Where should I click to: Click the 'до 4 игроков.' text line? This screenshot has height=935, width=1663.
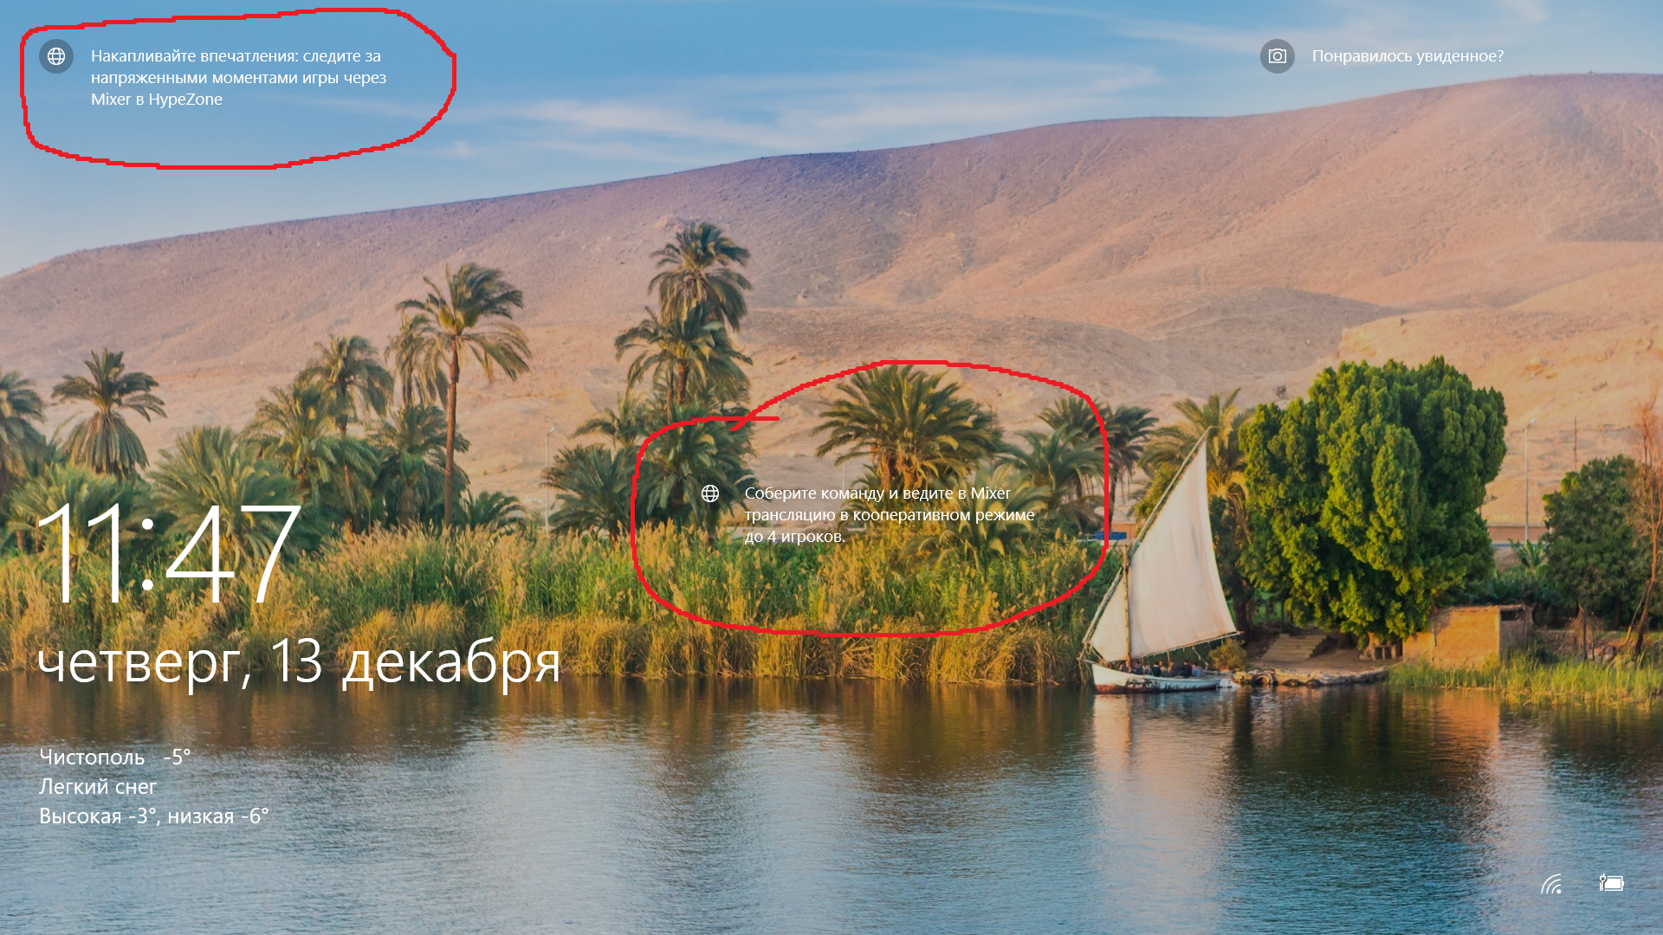pyautogui.click(x=794, y=537)
